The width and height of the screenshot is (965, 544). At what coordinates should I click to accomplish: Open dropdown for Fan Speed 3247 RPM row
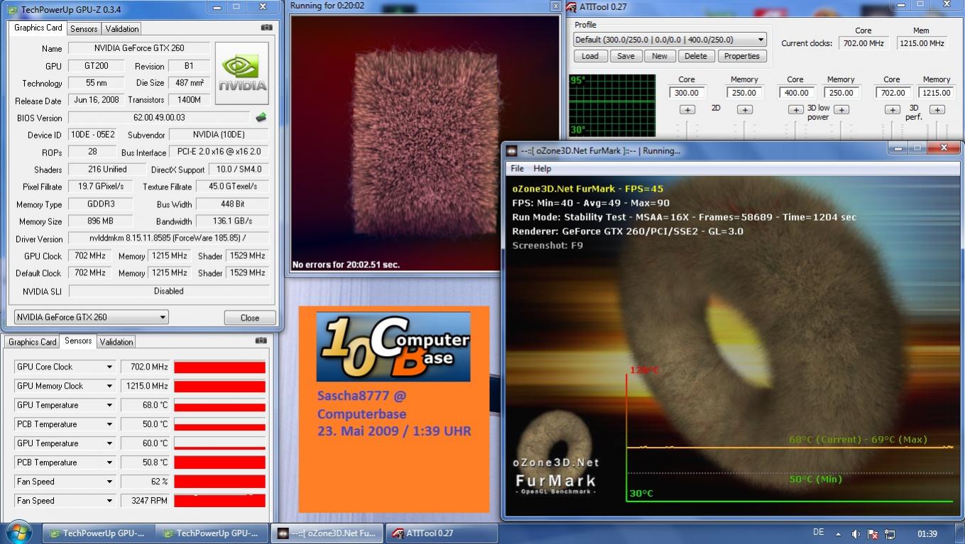tap(109, 501)
